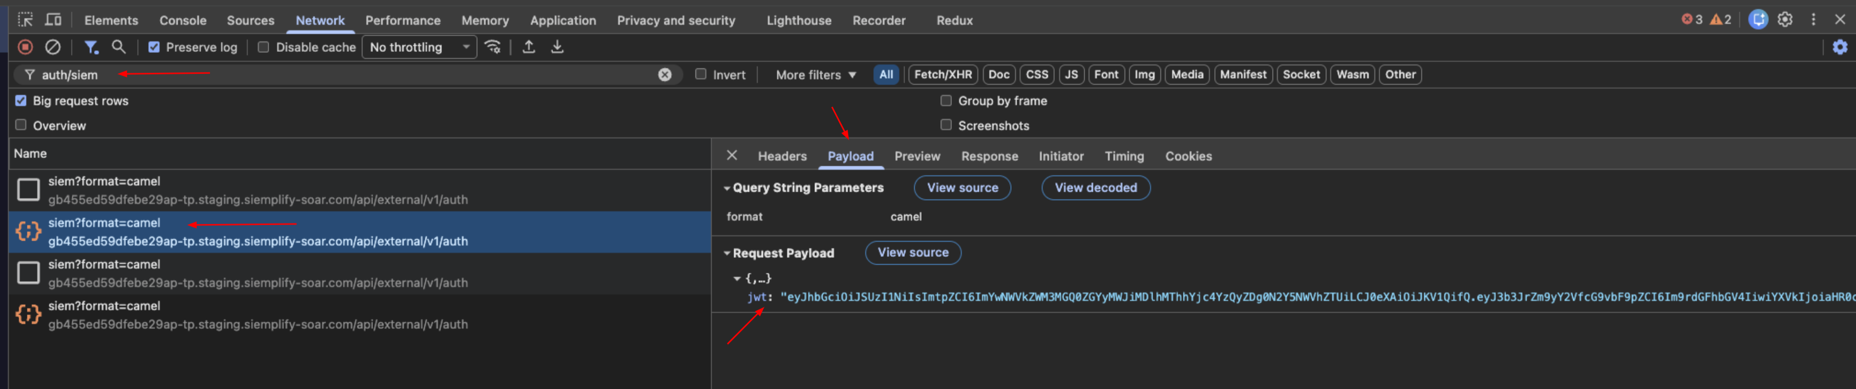Click the export HAR download icon
Screen dimensions: 1856x389
[x=557, y=47]
